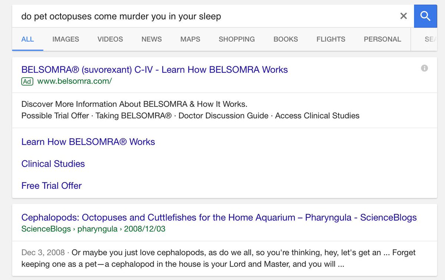This screenshot has height=280, width=445.
Task: Open the BOOKS tab
Action: click(286, 39)
